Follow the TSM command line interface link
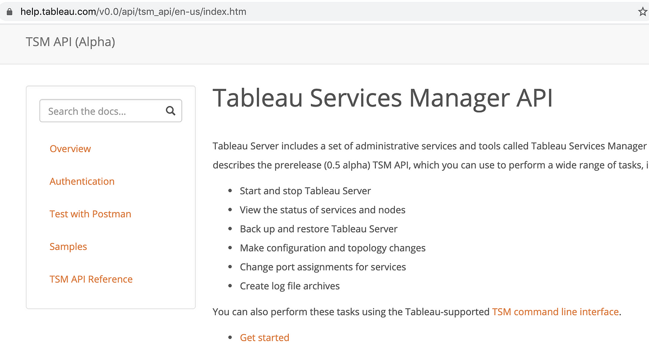The image size is (649, 345). tap(555, 311)
